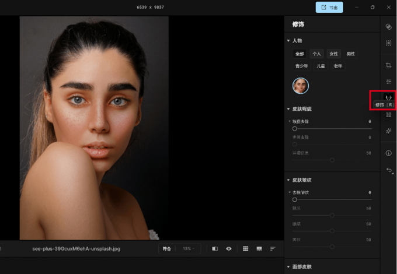Toggle before/after compare view
Screen dimensions: 397x274
(215, 248)
